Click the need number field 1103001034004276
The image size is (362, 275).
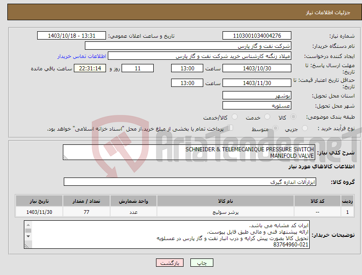click(x=257, y=36)
